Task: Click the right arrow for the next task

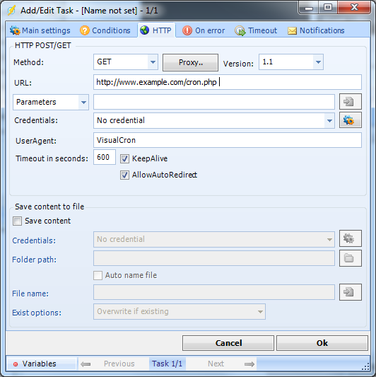Action: (249, 364)
